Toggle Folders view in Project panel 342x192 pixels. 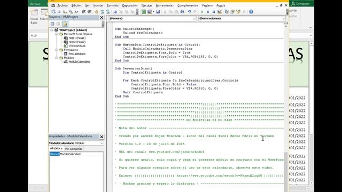click(65, 23)
